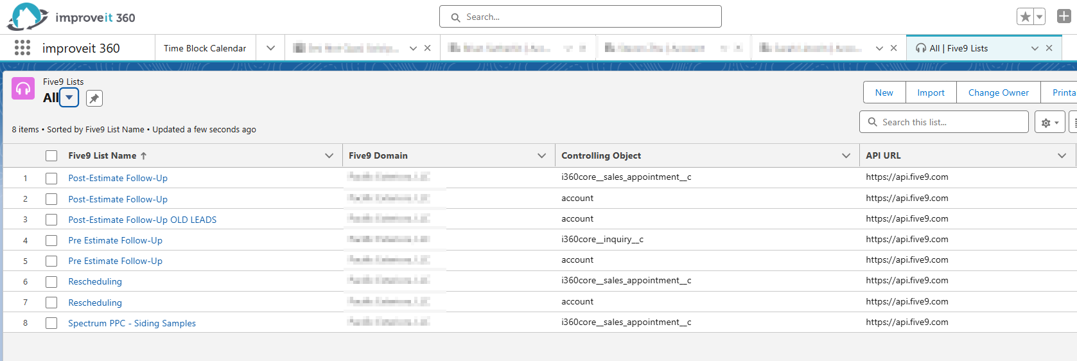1077x361 pixels.
Task: Open All | Five9 Lists tab menu chevron
Action: (x=1035, y=48)
